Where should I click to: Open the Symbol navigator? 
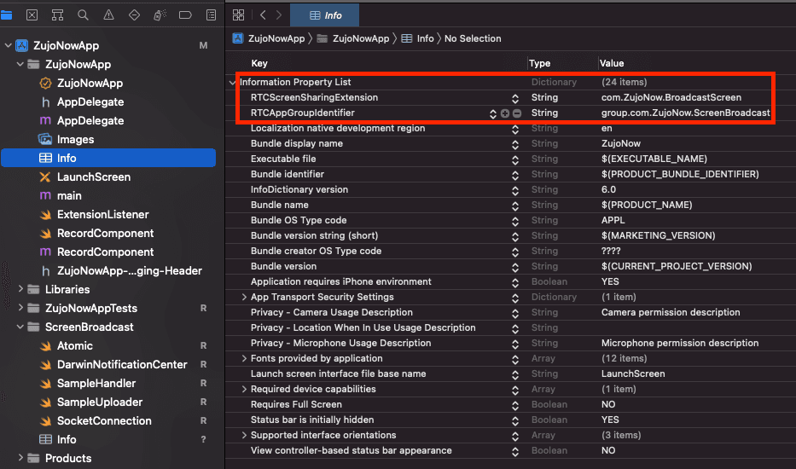click(x=57, y=15)
